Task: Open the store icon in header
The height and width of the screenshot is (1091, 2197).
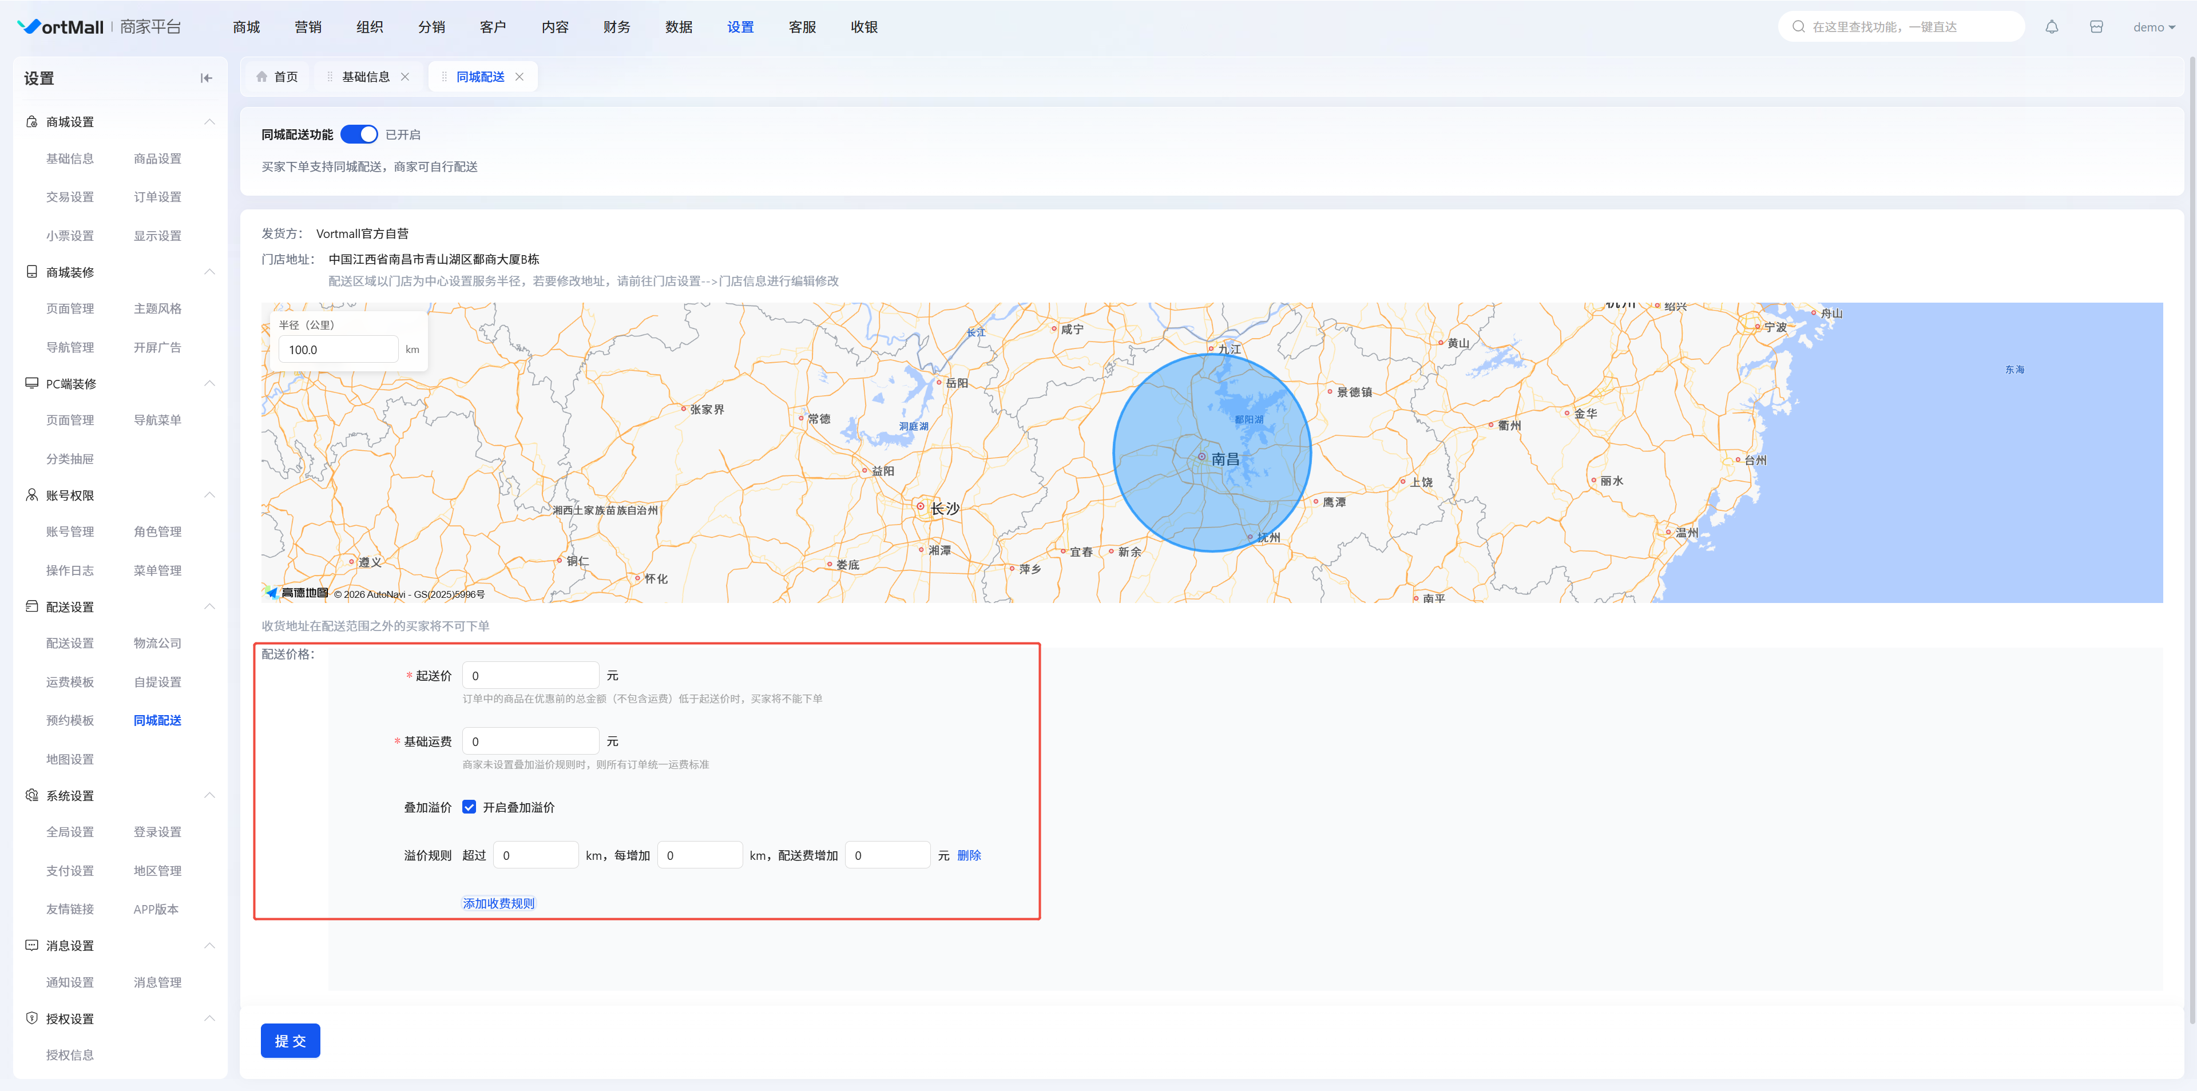Action: pyautogui.click(x=2096, y=27)
